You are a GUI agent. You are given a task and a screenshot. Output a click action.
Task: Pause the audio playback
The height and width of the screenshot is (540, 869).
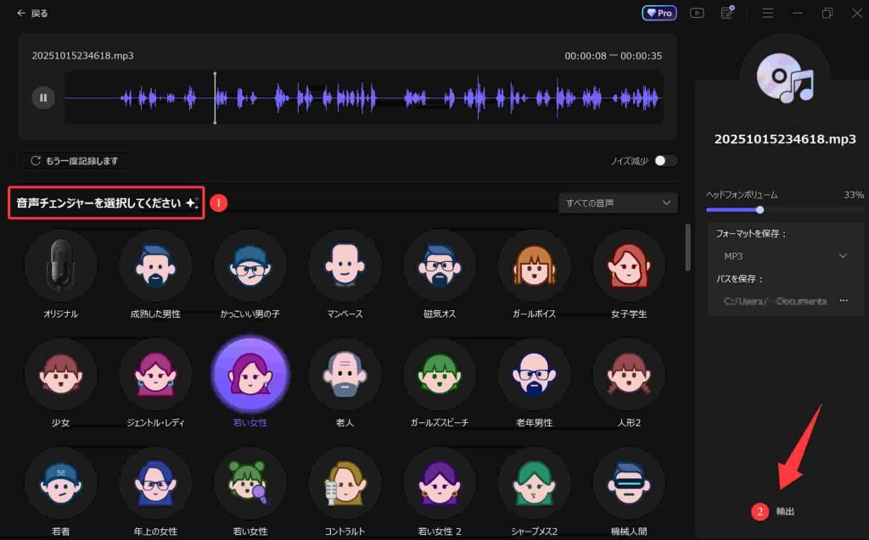point(42,97)
